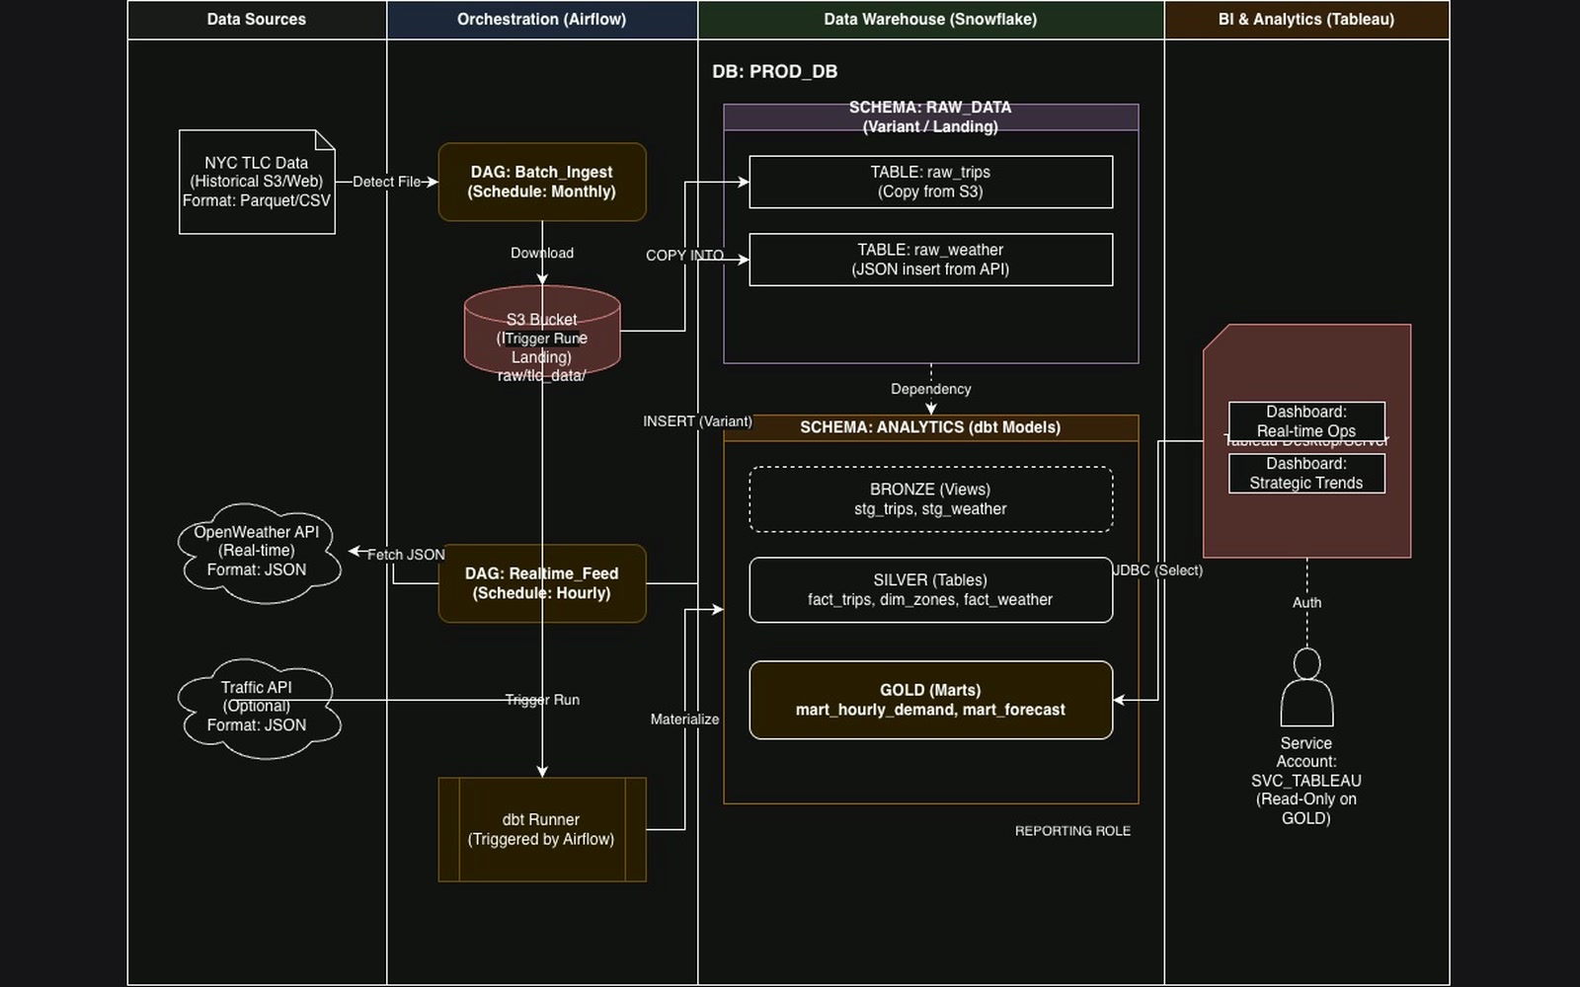Click the Data Warehouse (Snowflake) header
The width and height of the screenshot is (1580, 987).
click(931, 20)
